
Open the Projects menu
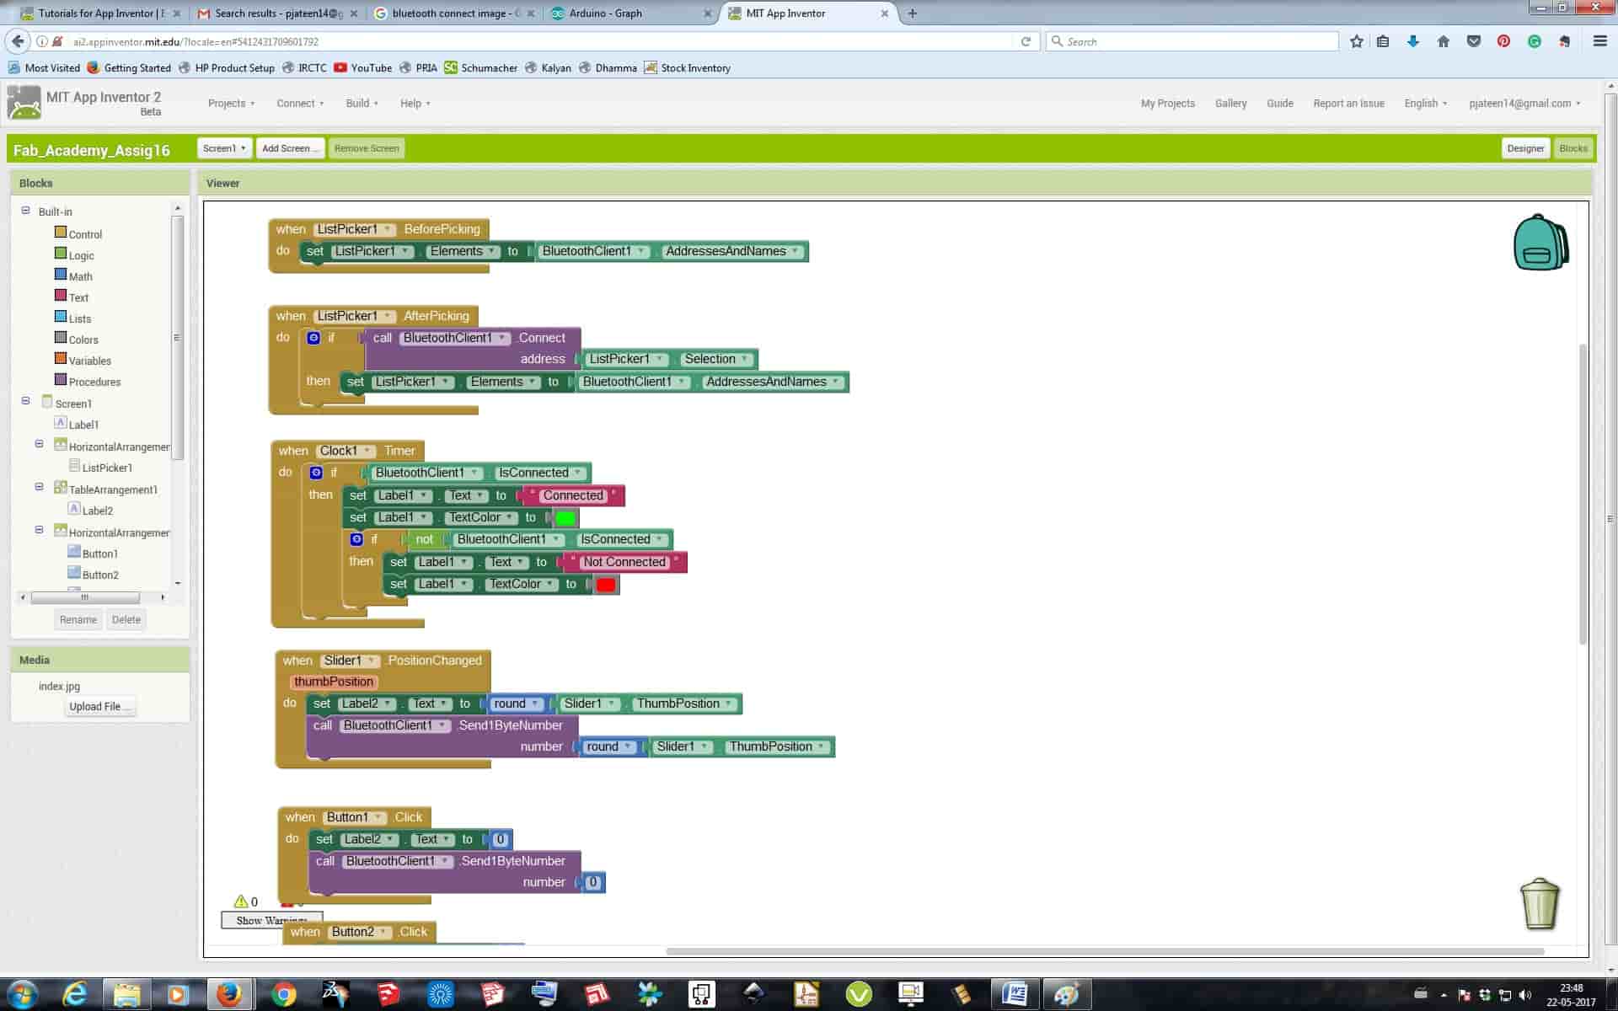(231, 104)
